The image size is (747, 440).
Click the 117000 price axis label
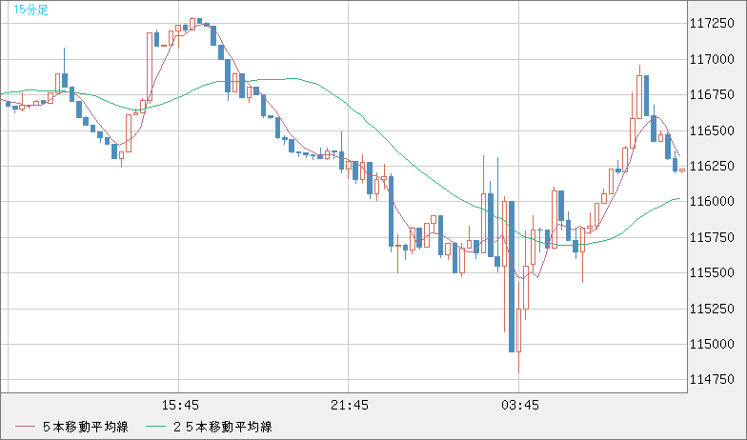712,59
